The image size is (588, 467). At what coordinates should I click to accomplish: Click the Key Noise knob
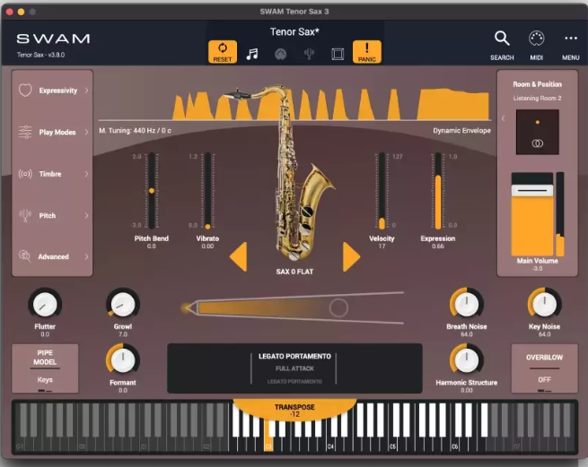(x=544, y=304)
